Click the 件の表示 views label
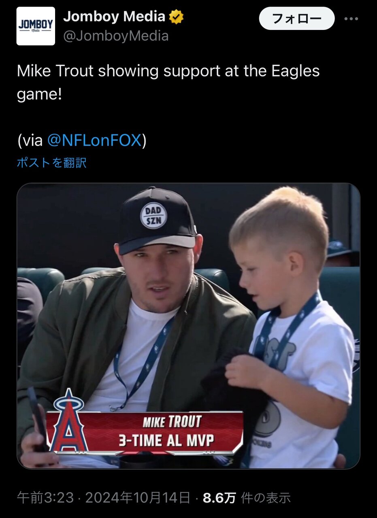 [266, 498]
